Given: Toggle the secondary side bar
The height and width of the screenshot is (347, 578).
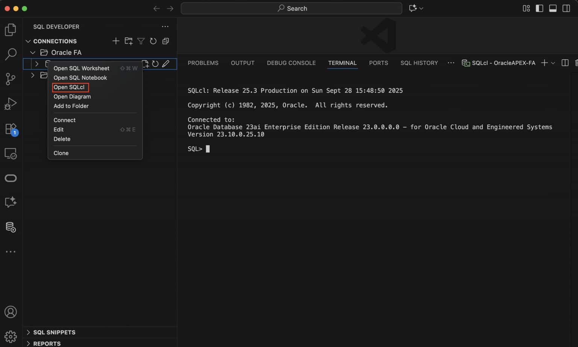Looking at the screenshot, I should click(x=566, y=8).
